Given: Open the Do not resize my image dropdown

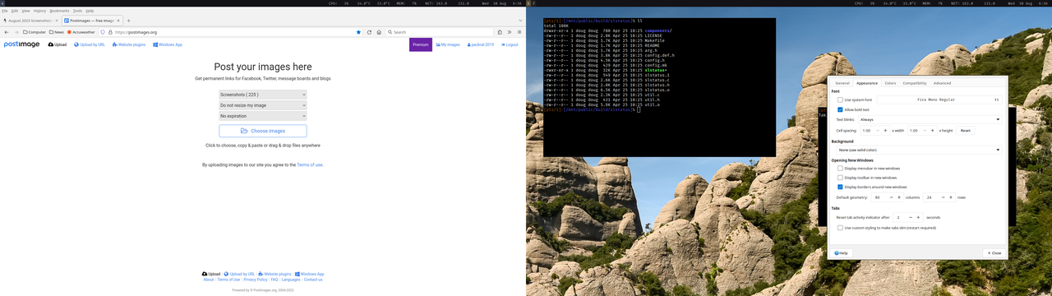Looking at the screenshot, I should point(263,105).
